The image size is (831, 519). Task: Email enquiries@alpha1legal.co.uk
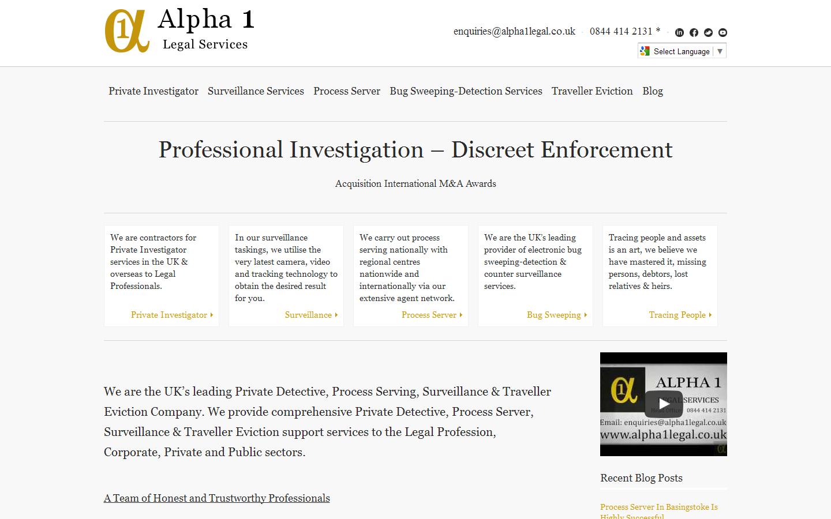tap(514, 32)
